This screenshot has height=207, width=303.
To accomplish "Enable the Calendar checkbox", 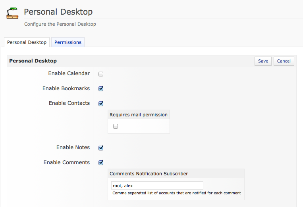I will pos(101,74).
